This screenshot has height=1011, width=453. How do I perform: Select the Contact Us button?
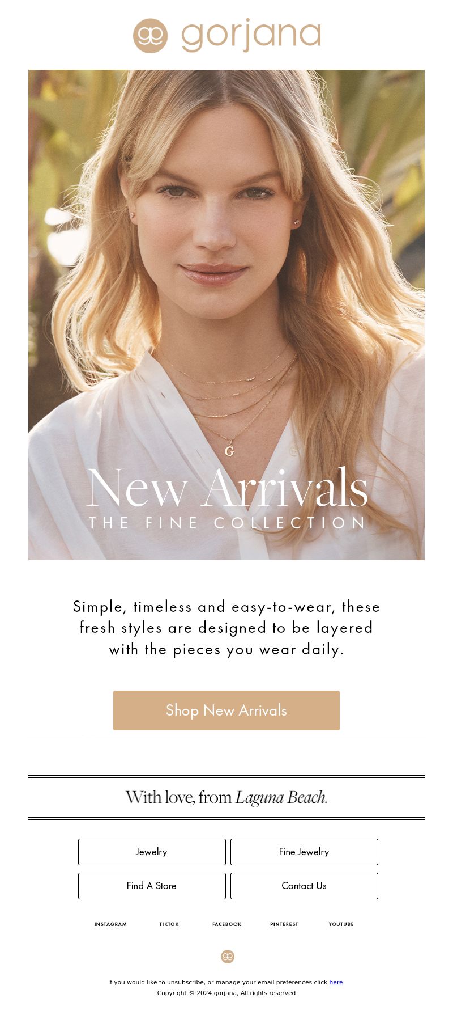[x=304, y=886]
